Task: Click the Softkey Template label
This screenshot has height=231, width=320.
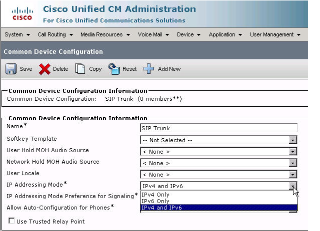Action: tap(31, 139)
